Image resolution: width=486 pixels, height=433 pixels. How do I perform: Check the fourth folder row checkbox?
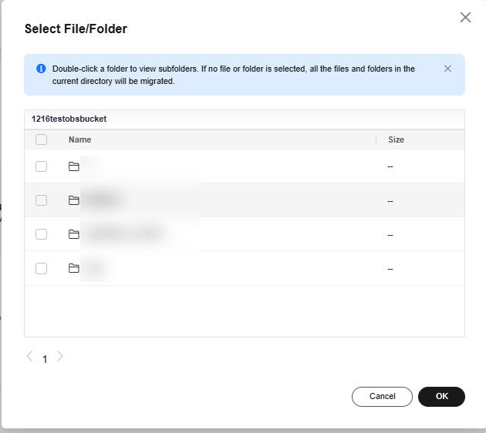coord(41,268)
